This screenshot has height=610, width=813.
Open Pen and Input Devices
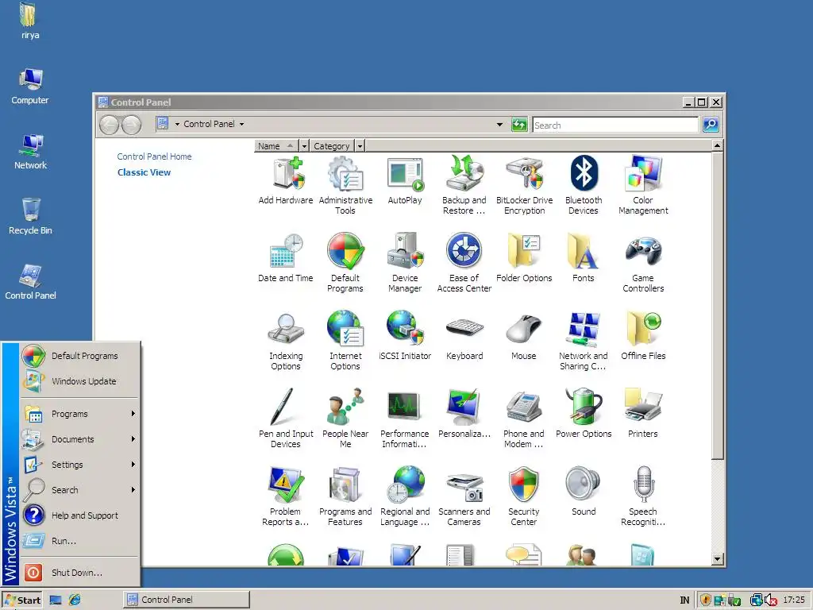[286, 419]
